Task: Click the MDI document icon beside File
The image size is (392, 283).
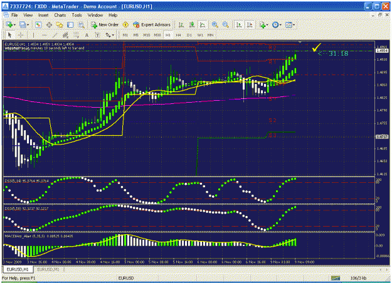Action: pyautogui.click(x=6, y=15)
